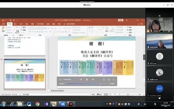174x109 pixels.
Task: Toggle Italic formatting in the ribbon
Action: 33,32
